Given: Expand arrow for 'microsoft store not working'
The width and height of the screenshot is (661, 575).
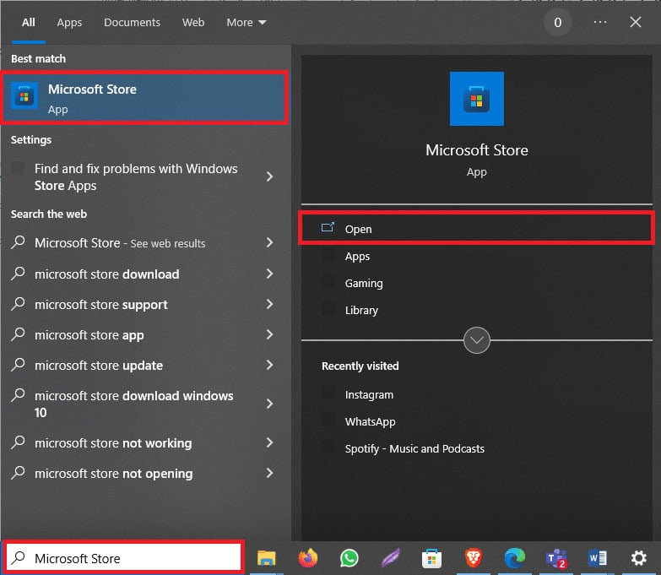Looking at the screenshot, I should [270, 442].
